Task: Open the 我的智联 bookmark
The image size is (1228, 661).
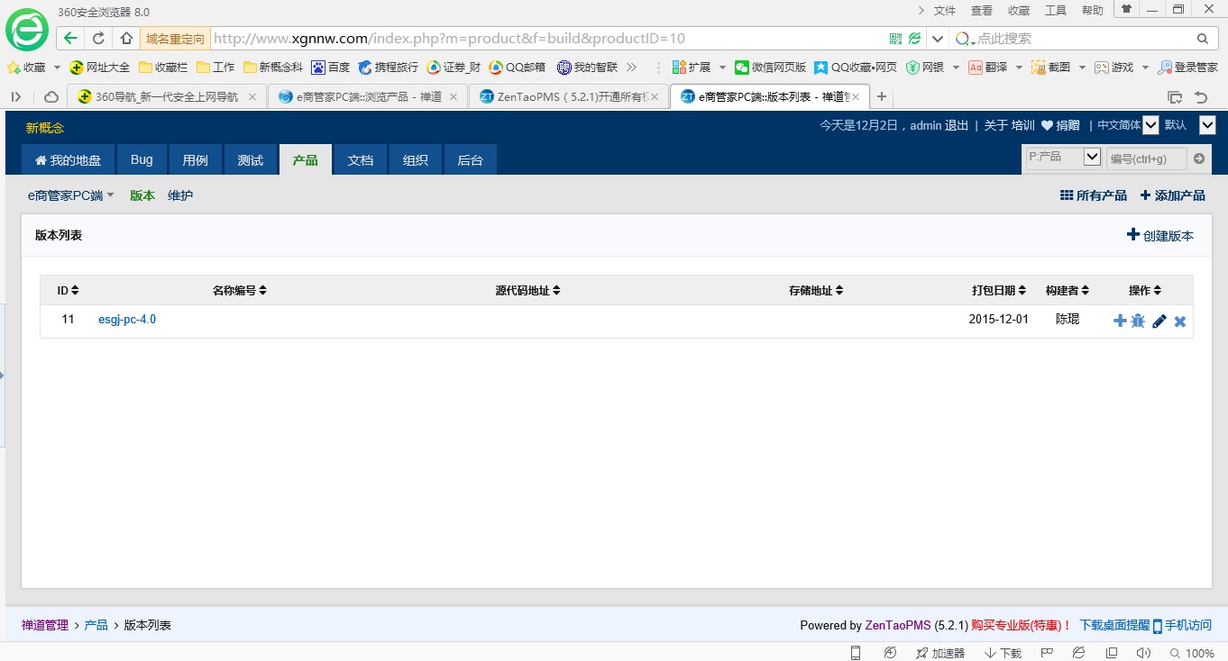Action: tap(587, 68)
